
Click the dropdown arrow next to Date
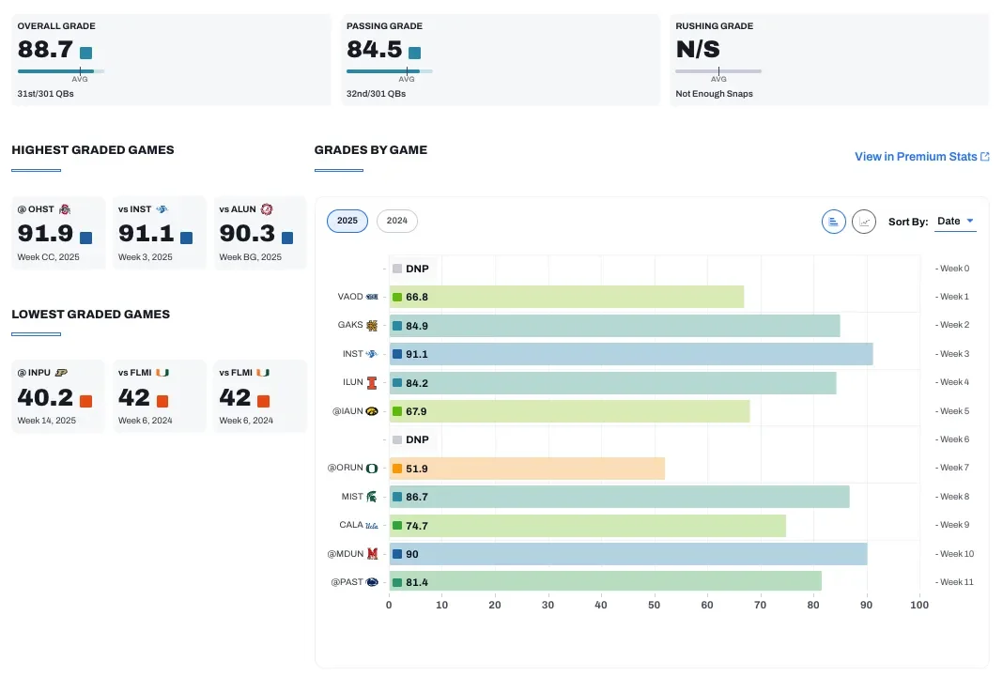[970, 222]
